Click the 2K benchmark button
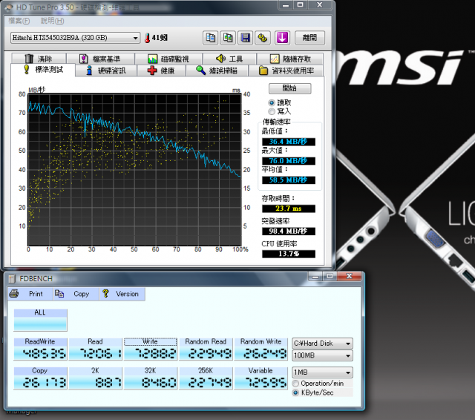Image resolution: width=475 pixels, height=420 pixels. 96,378
